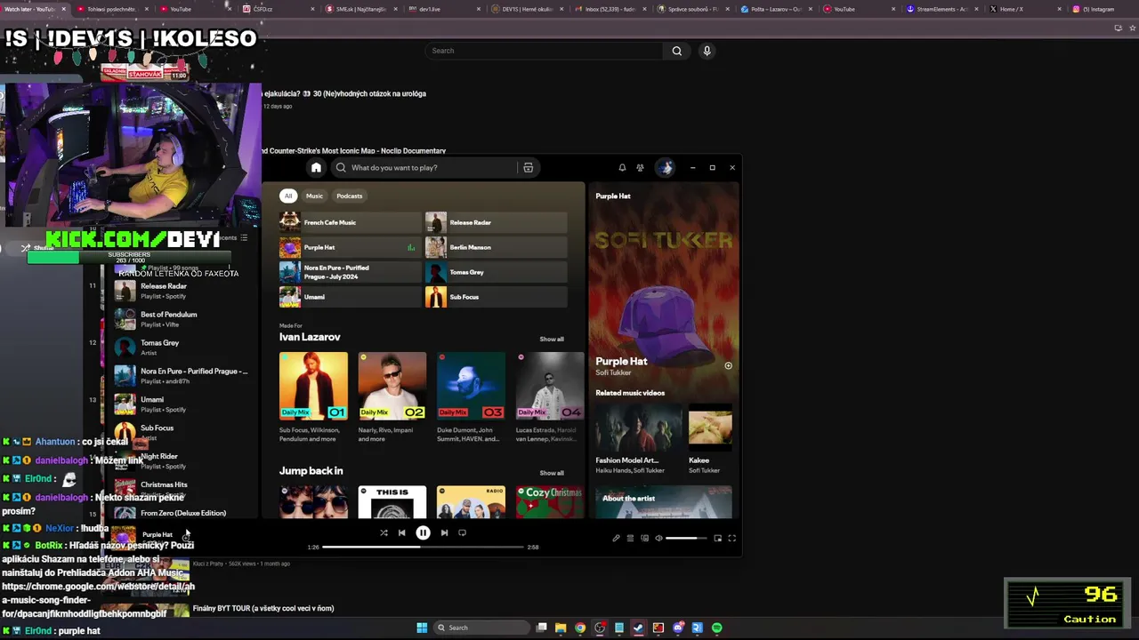Open Google Chrome from the taskbar
The height and width of the screenshot is (640, 1139).
[x=580, y=628]
